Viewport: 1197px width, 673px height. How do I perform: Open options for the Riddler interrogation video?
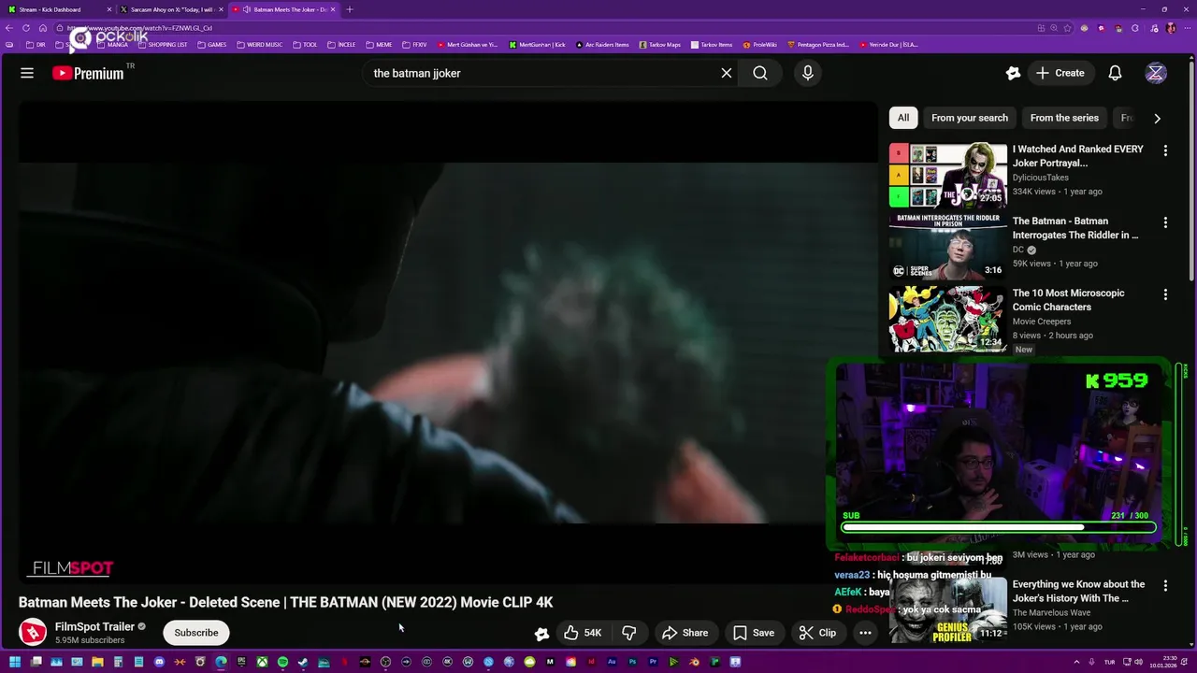pos(1165,222)
